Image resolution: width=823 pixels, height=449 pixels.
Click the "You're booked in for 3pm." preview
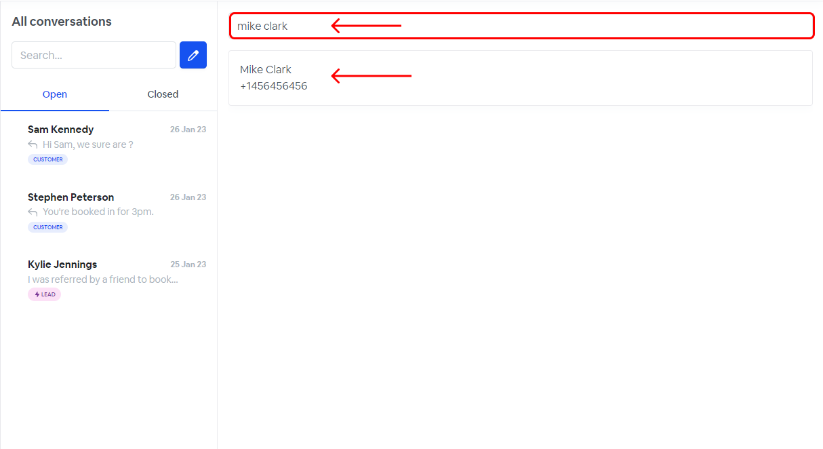(x=98, y=212)
